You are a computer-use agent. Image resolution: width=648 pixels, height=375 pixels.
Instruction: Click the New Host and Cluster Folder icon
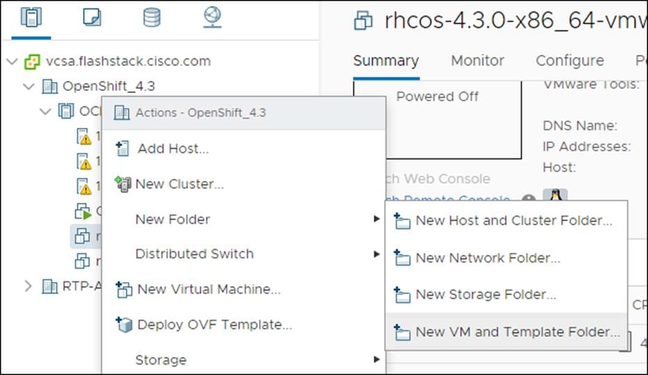(x=401, y=221)
